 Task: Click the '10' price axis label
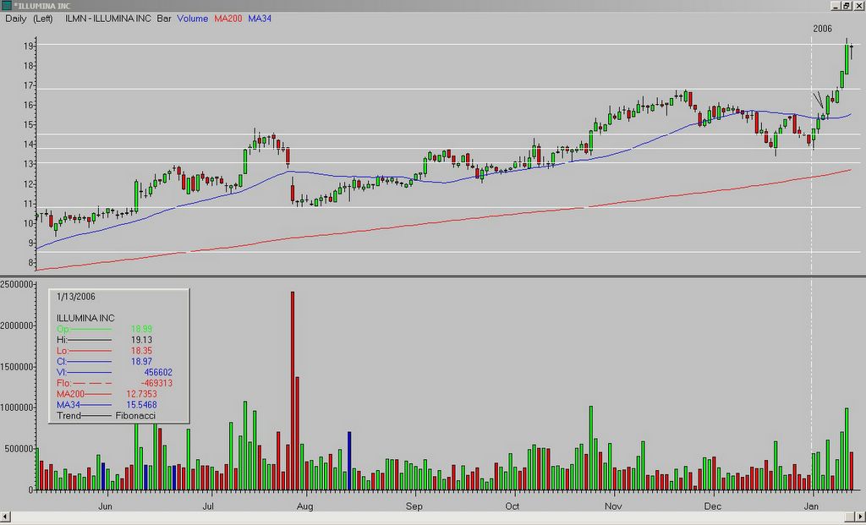(x=28, y=223)
